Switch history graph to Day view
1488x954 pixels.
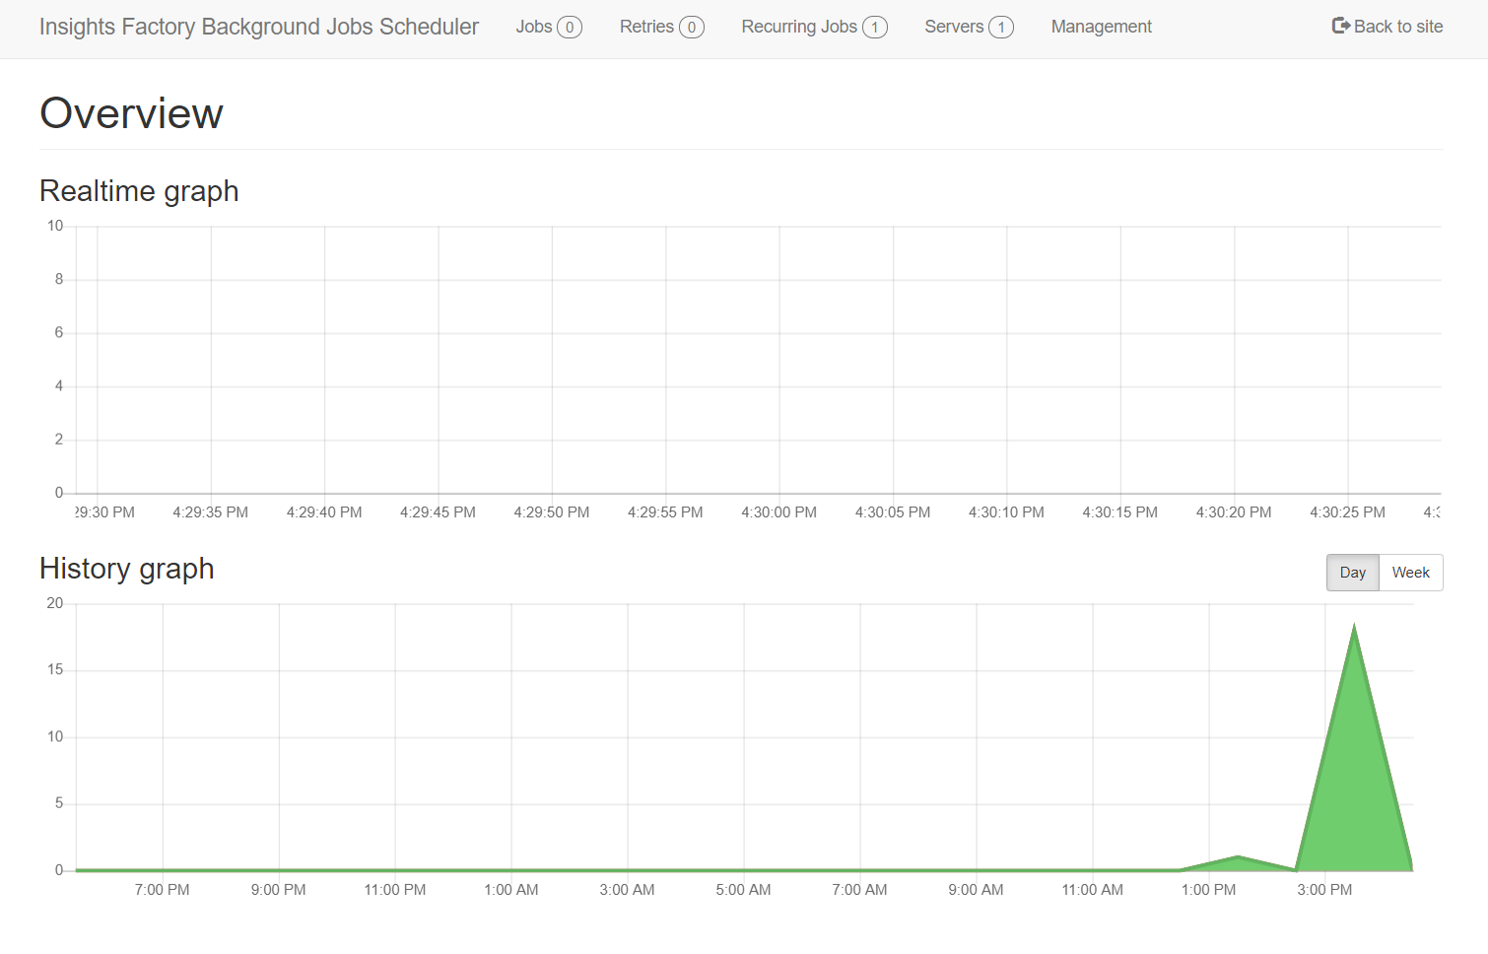pos(1352,573)
